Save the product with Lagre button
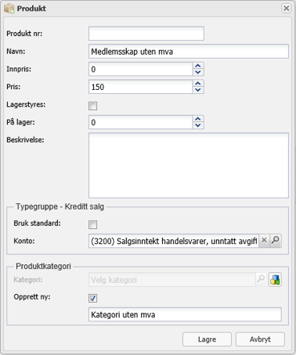This screenshot has height=355, width=296. (207, 339)
